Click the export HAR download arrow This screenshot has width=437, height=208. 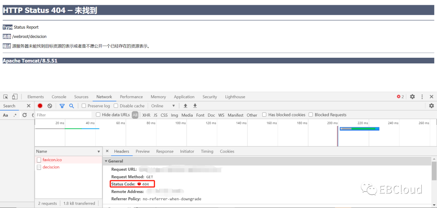[195, 106]
